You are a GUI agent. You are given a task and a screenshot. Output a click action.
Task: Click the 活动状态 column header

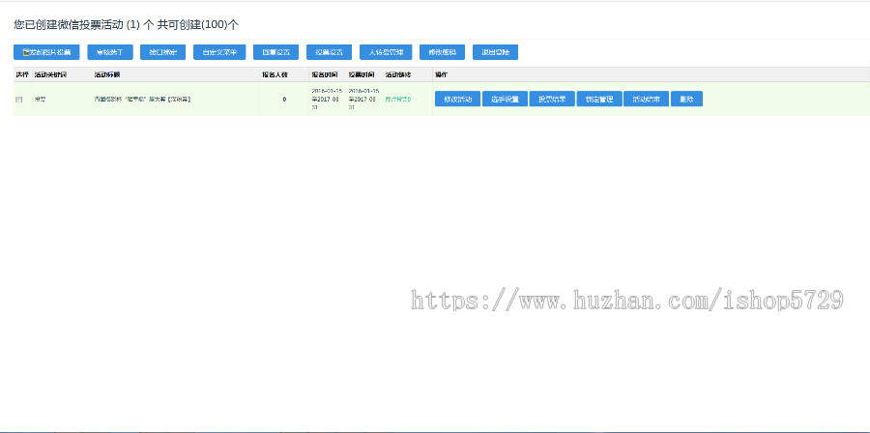click(x=398, y=74)
